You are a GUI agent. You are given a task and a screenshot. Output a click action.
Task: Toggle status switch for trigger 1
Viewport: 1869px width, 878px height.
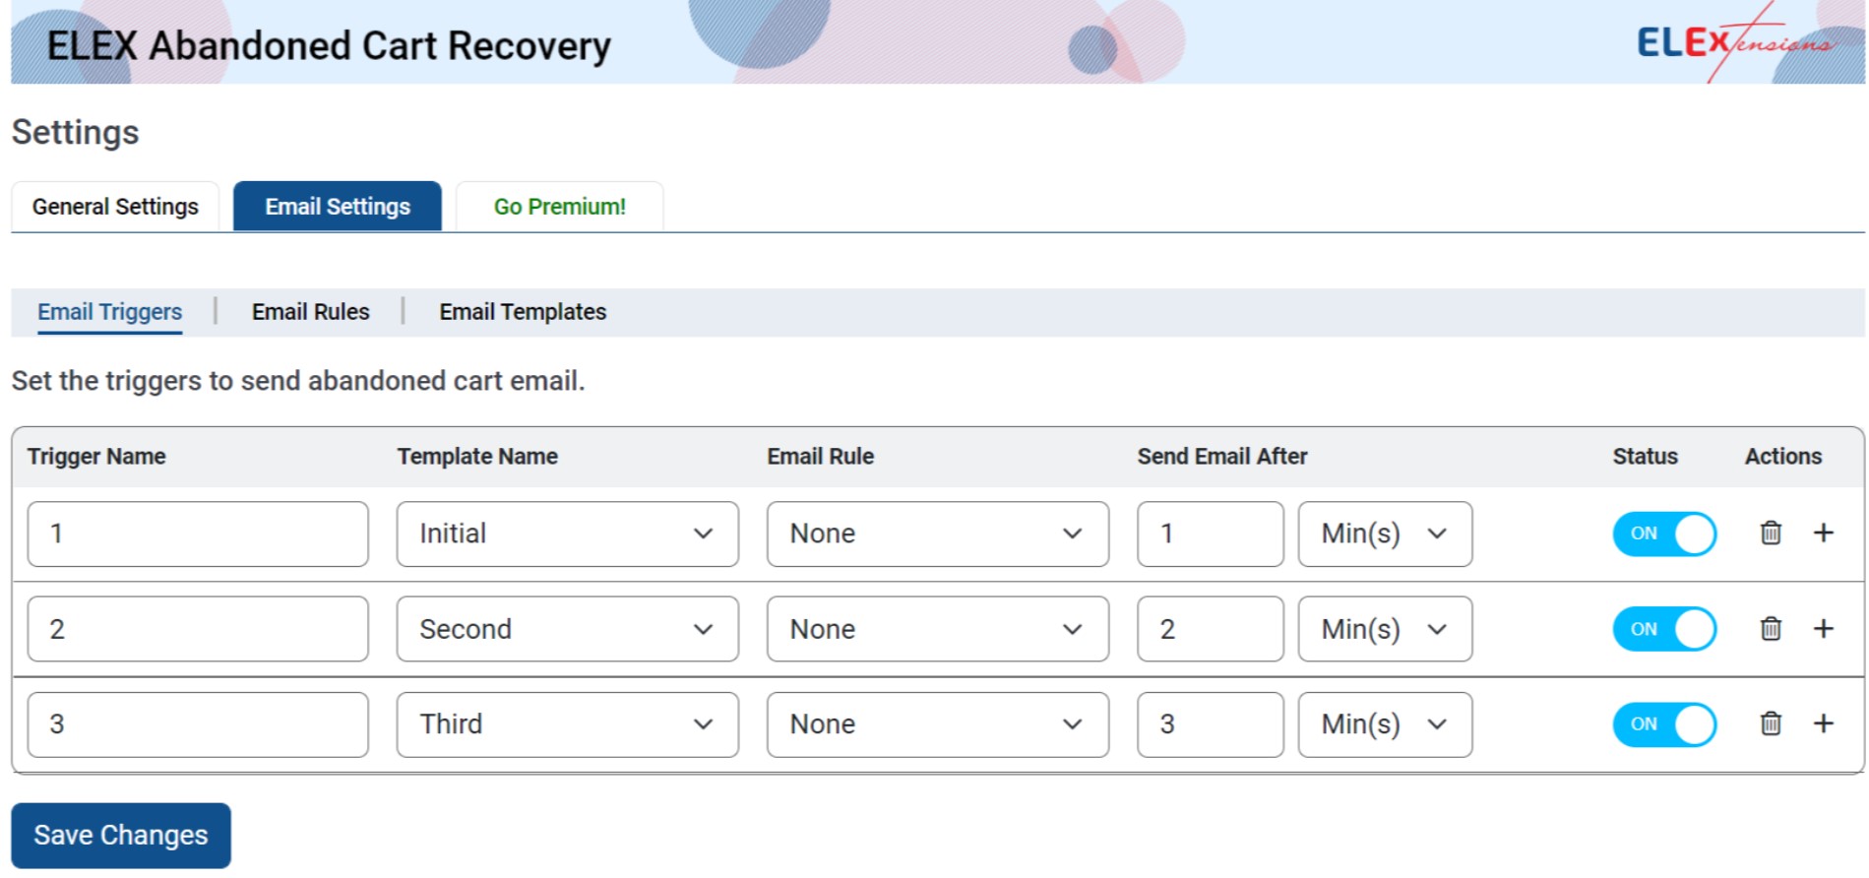coord(1663,533)
